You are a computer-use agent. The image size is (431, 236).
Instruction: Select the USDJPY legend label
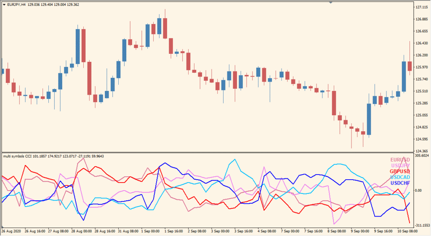401,166
